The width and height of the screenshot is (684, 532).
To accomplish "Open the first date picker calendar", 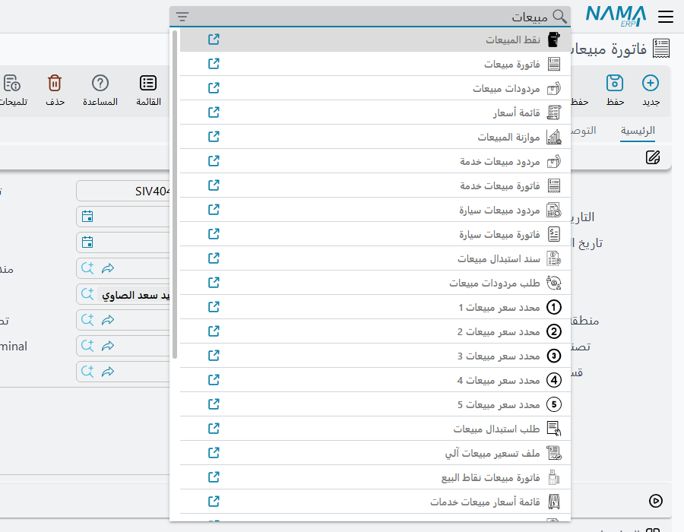I will [87, 217].
